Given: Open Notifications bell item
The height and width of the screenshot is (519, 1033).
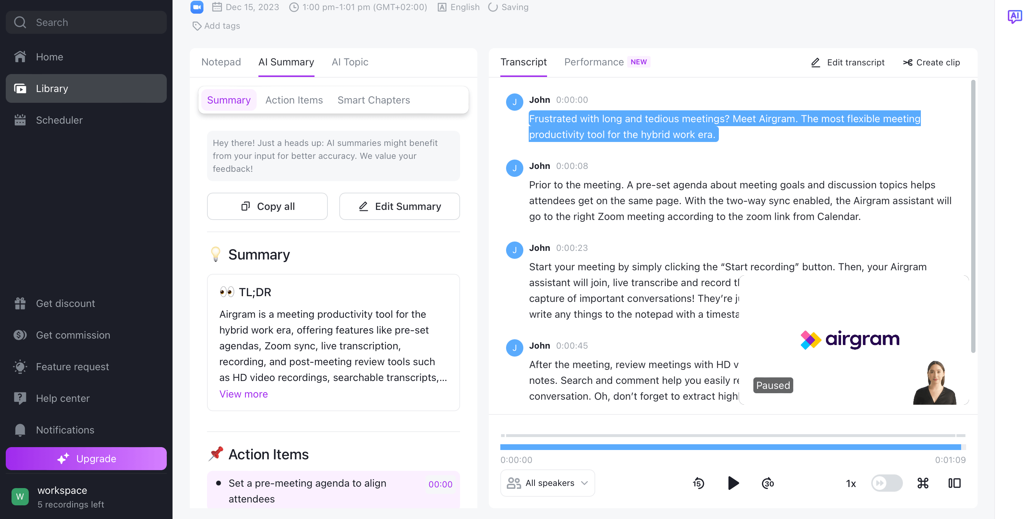Looking at the screenshot, I should 86,430.
